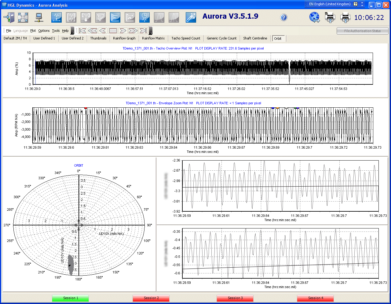Click the globe with arrows icon
This screenshot has height=304, width=391.
(x=314, y=17)
